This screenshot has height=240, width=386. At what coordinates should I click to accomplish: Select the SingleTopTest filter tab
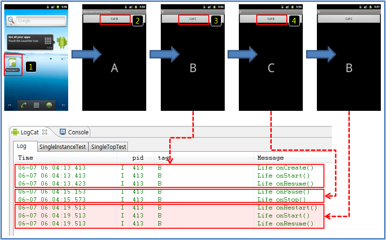pyautogui.click(x=108, y=147)
